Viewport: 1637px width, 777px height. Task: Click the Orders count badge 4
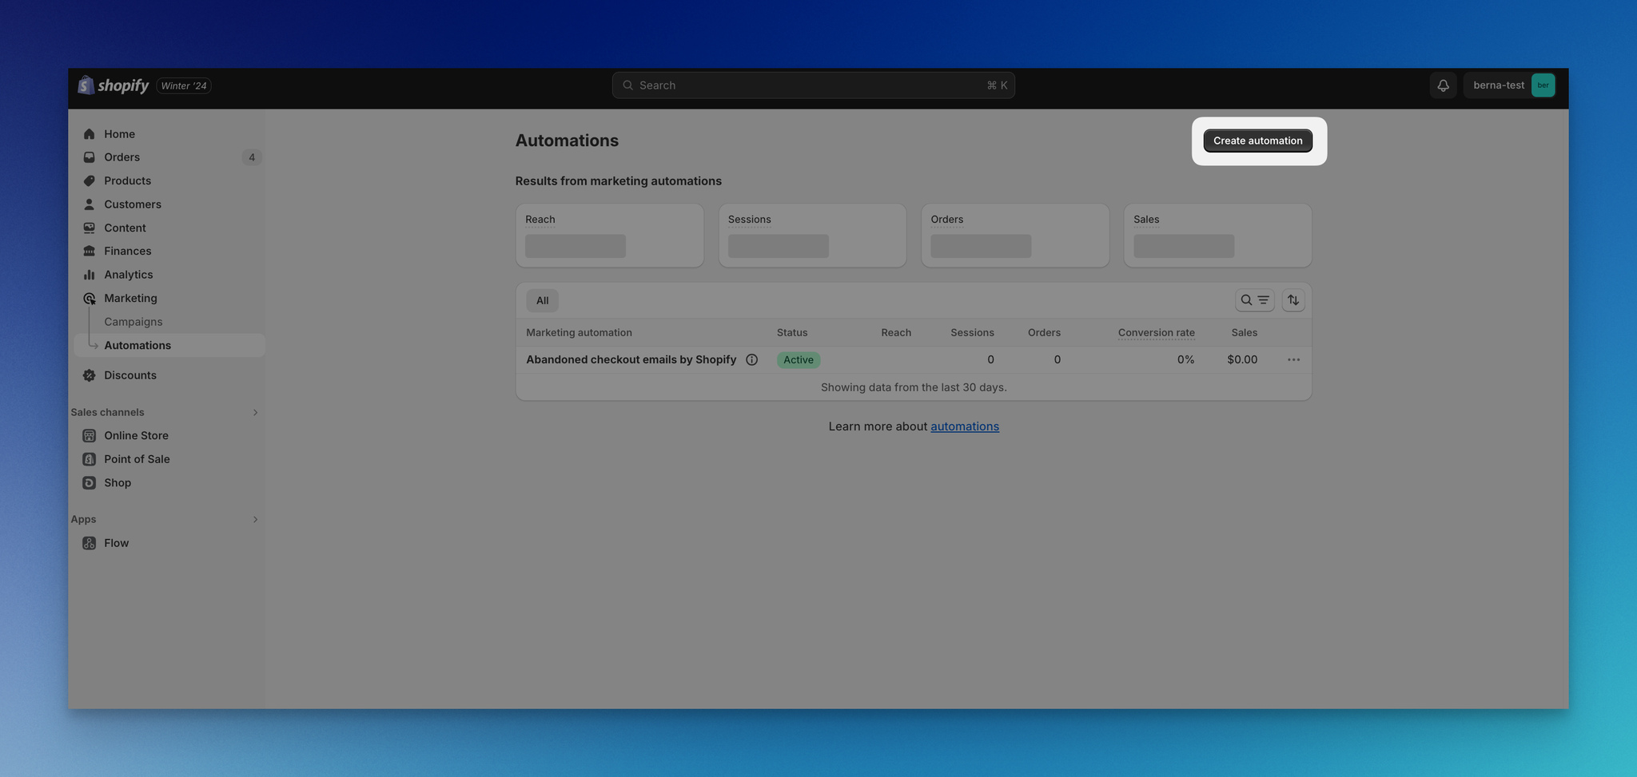click(252, 157)
